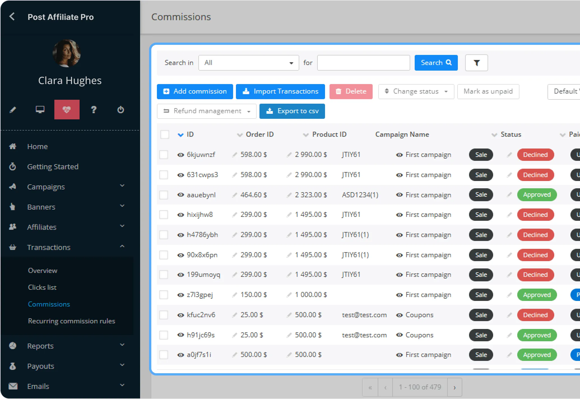Viewport: 580px width, 399px height.
Task: Collapse the Transactions menu chevron
Action: tap(122, 246)
